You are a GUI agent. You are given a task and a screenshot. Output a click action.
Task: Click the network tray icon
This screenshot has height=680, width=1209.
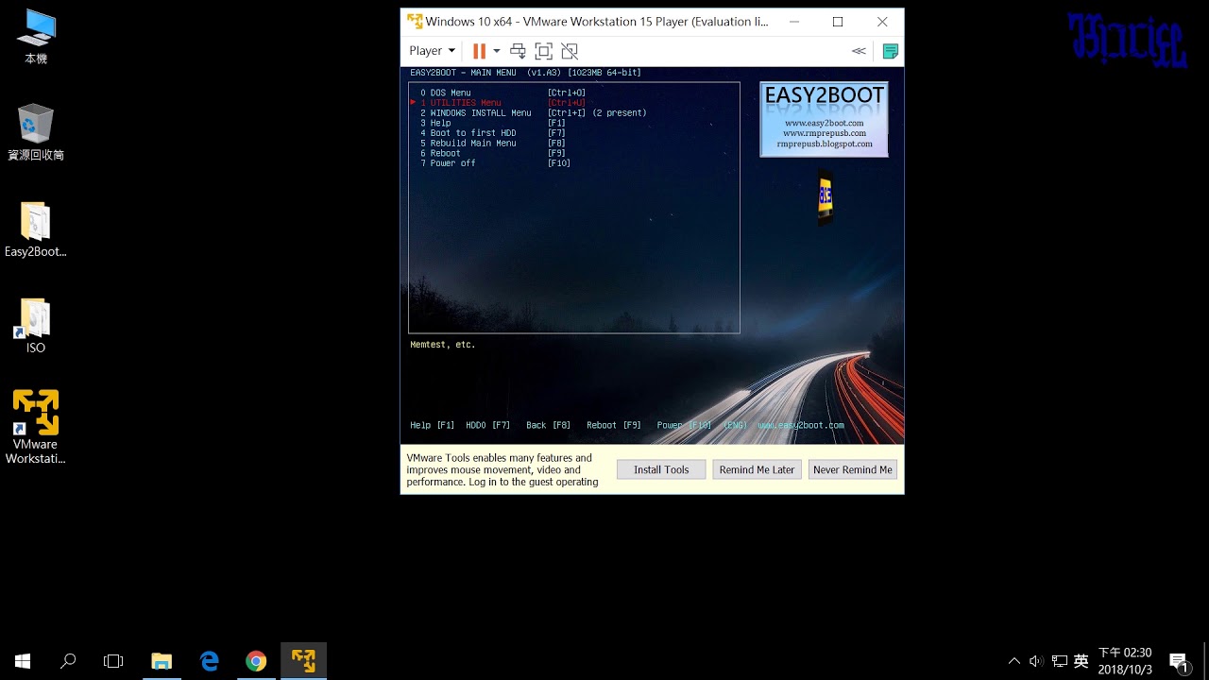[1059, 661]
